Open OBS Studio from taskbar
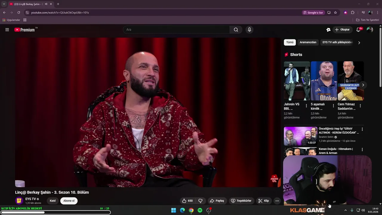The width and height of the screenshot is (382, 215). (x=209, y=210)
